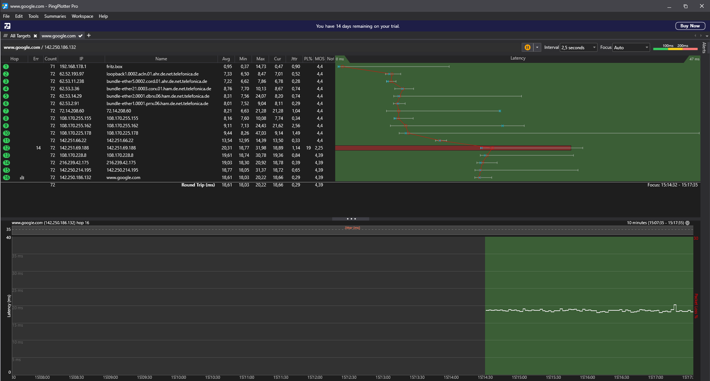The image size is (710, 381).
Task: Pause tracing with the orange pause button
Action: 528,47
